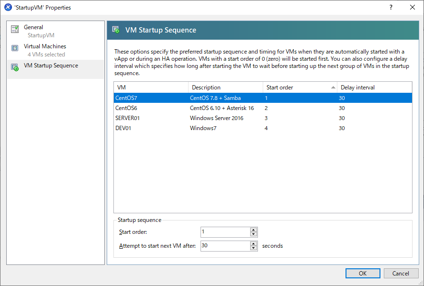
Task: Decrease the Start order value
Action: pos(253,234)
